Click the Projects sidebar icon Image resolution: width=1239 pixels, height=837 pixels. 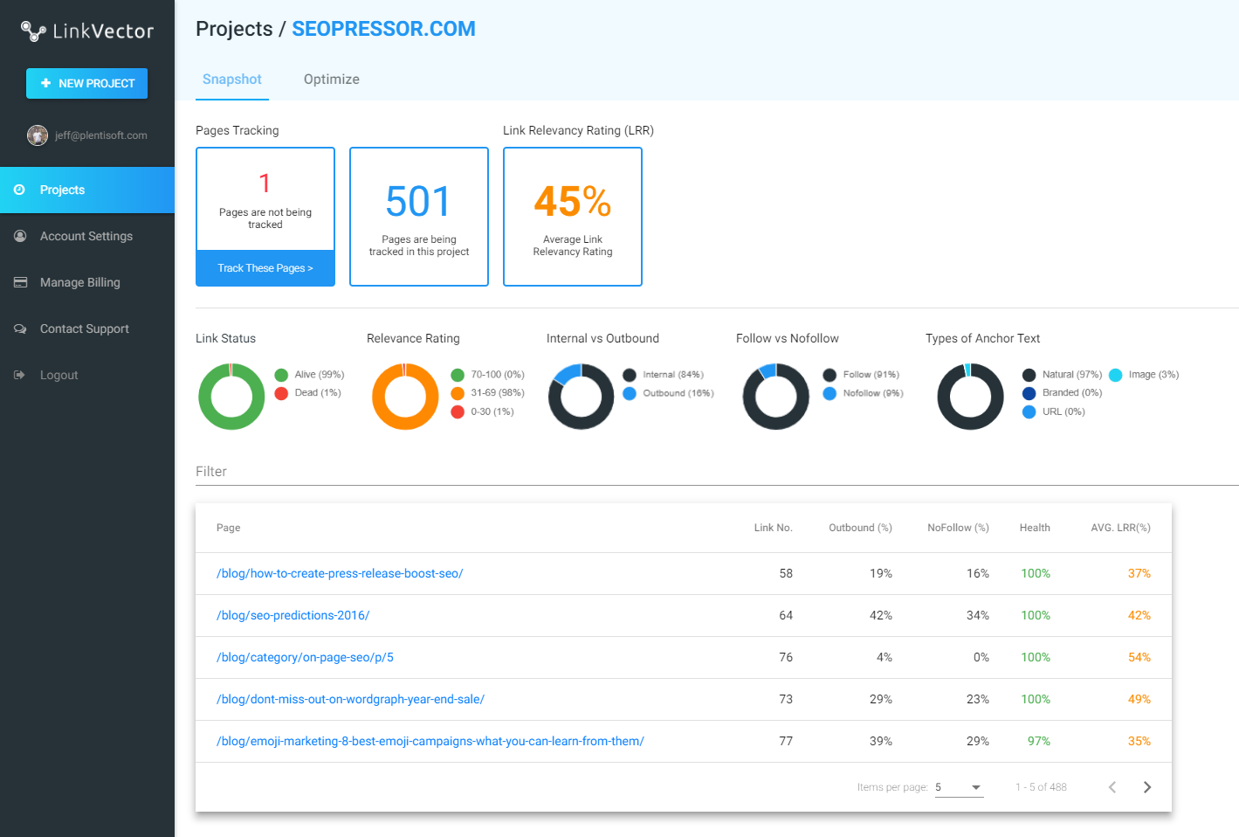click(19, 190)
